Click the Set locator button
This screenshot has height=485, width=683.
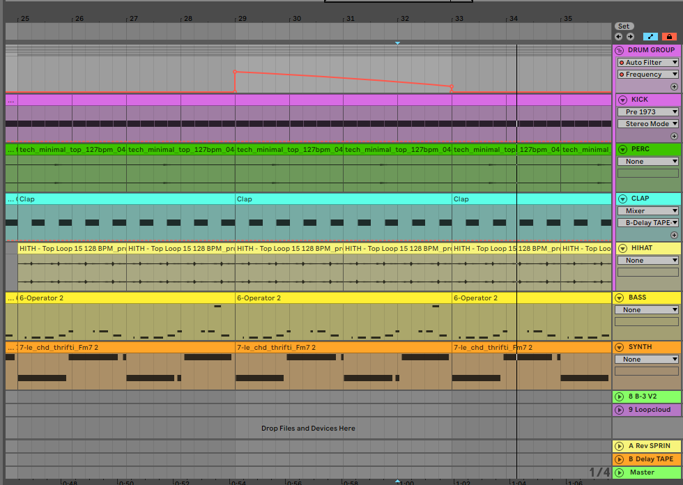(x=624, y=26)
